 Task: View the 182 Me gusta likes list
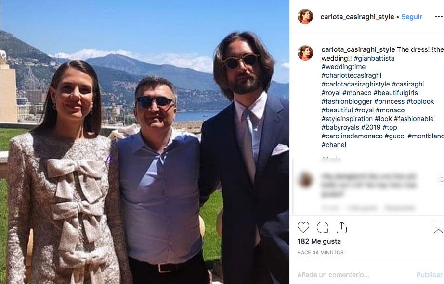click(319, 241)
